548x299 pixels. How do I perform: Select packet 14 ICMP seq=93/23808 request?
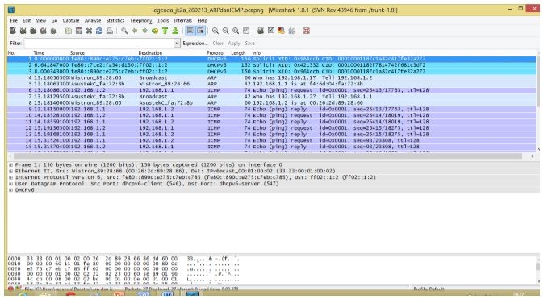271,140
